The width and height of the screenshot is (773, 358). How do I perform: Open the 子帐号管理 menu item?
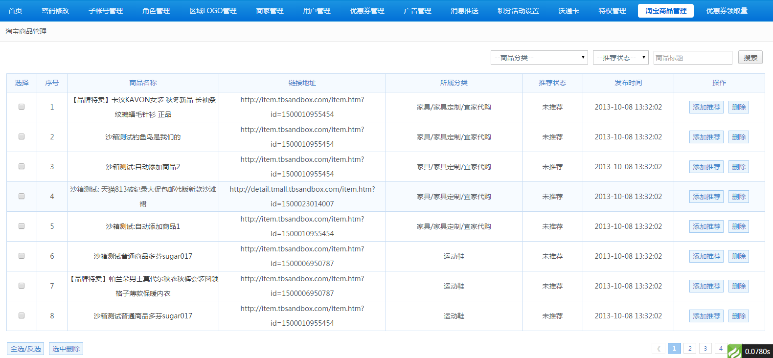[x=106, y=11]
